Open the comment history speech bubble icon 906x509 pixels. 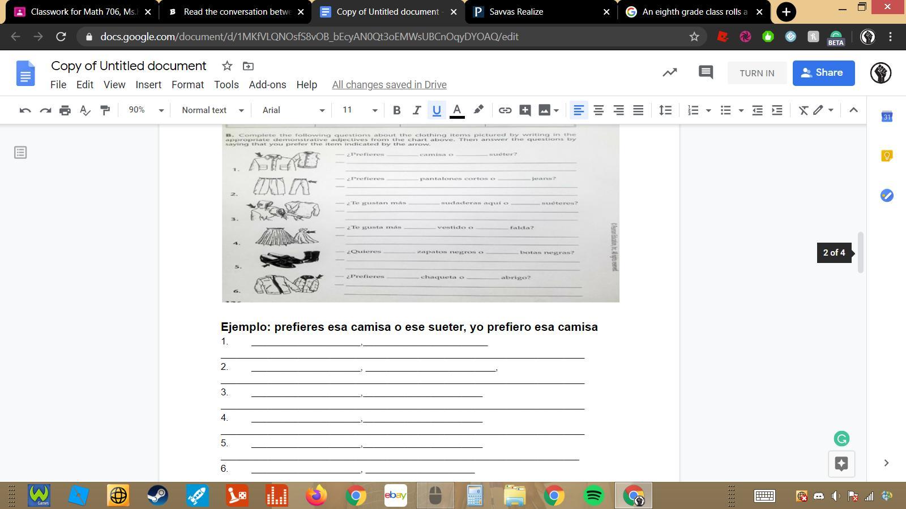pyautogui.click(x=705, y=72)
